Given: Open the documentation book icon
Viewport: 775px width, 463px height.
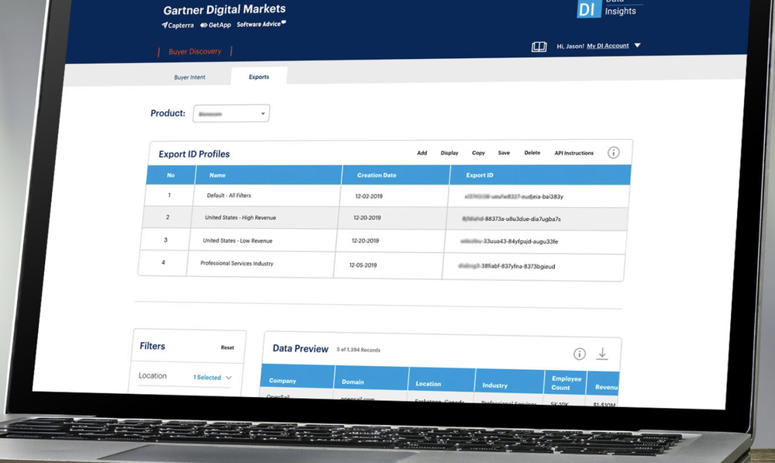Looking at the screenshot, I should tap(539, 47).
